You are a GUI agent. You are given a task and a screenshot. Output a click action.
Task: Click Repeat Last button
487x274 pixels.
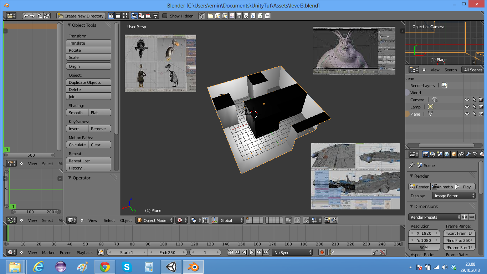pyautogui.click(x=88, y=161)
